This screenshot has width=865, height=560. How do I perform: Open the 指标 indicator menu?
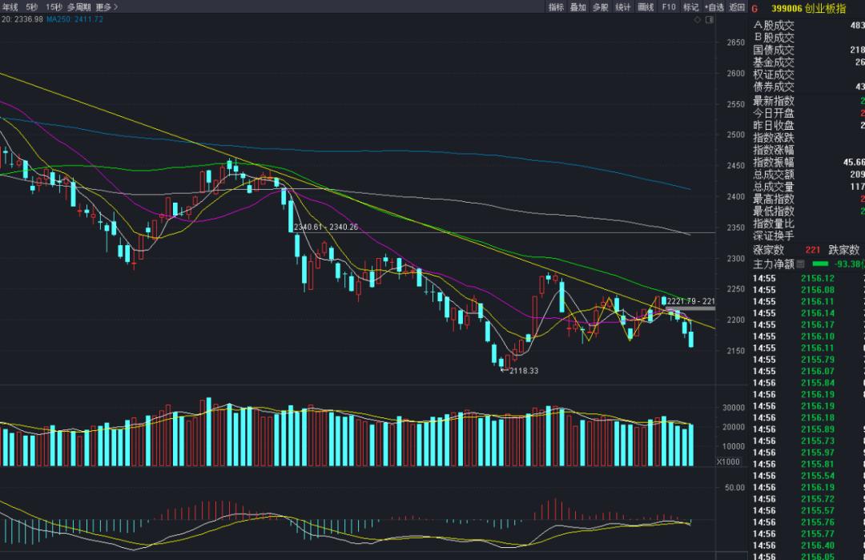tap(556, 7)
